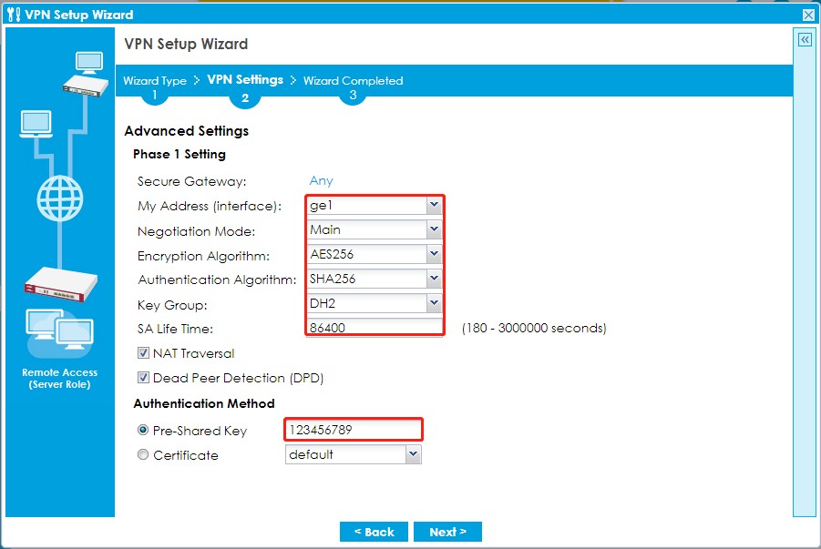Click the laptop icon in the sidebar topology
Image resolution: width=821 pixels, height=549 pixels.
click(34, 121)
